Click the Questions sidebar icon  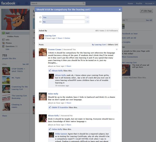click(x=3, y=46)
